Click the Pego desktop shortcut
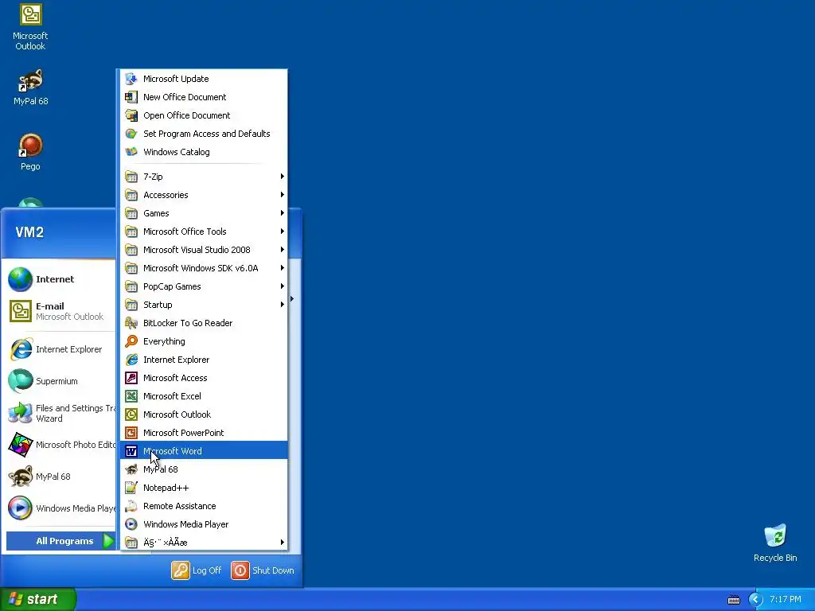 tap(30, 152)
